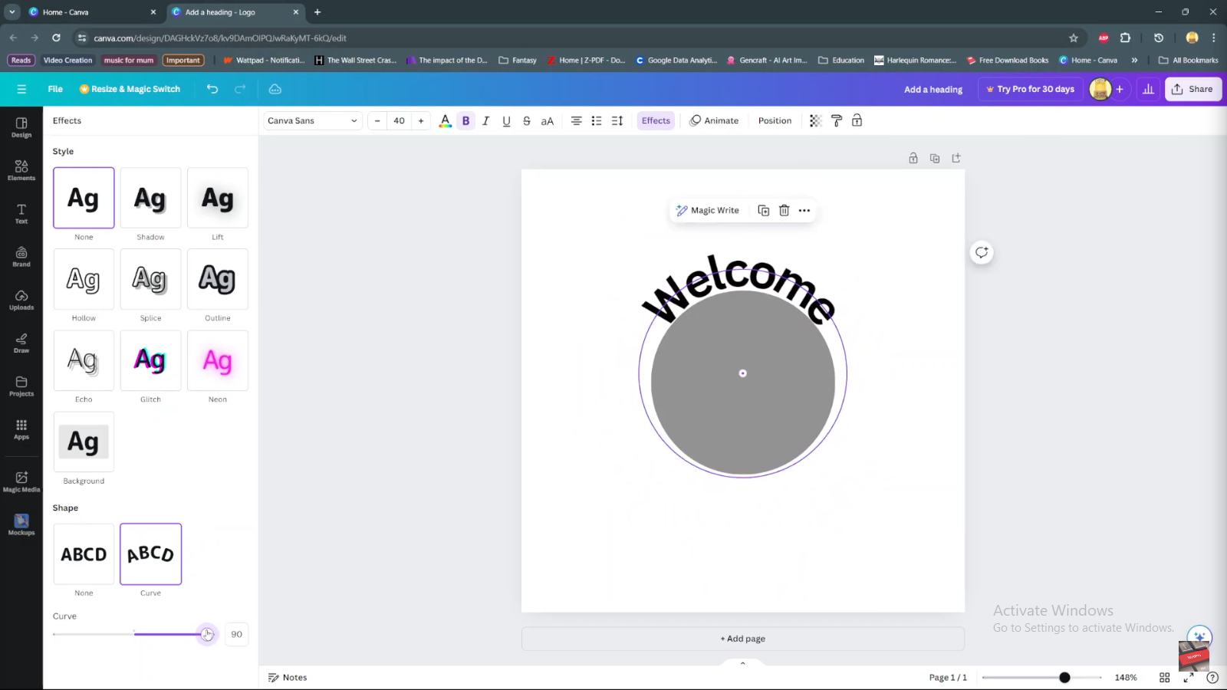The height and width of the screenshot is (690, 1227).
Task: Click the comment refresh icon beside canvas
Action: 982,252
